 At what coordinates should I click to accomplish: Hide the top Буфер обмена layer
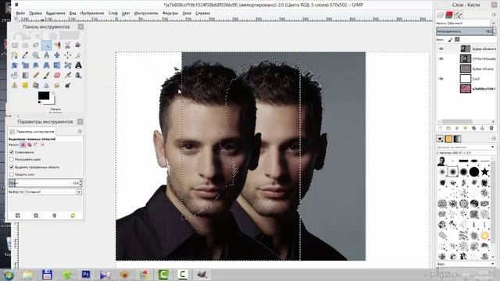tap(441, 48)
